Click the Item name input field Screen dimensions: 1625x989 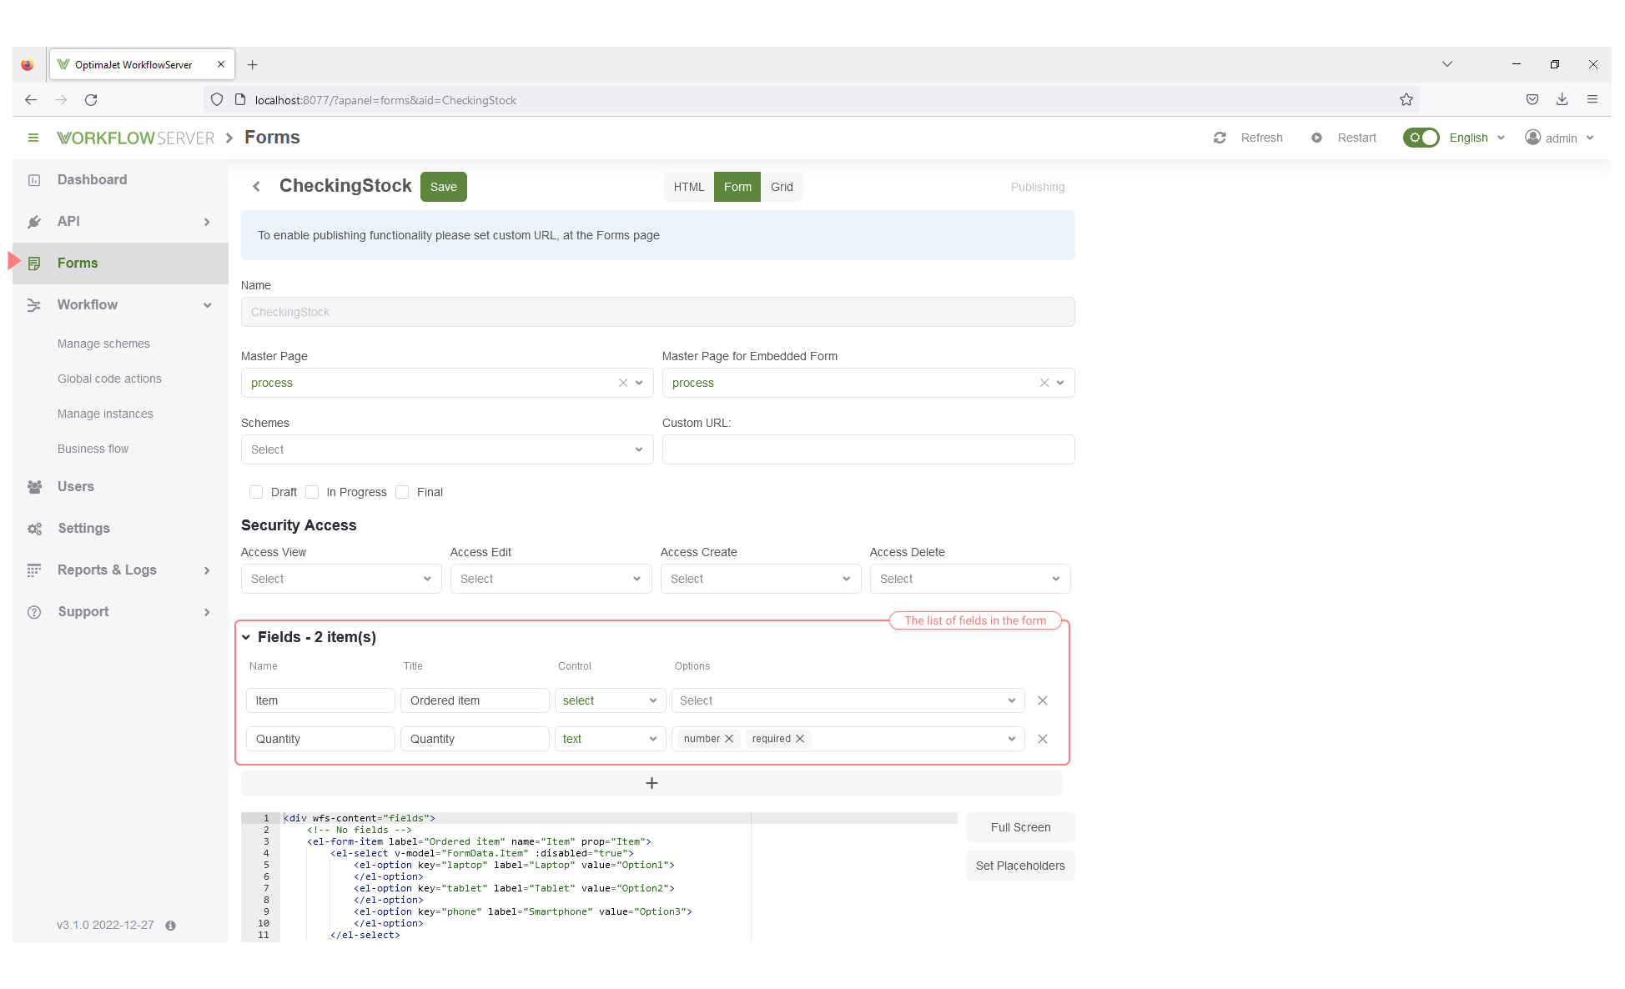[x=320, y=700]
